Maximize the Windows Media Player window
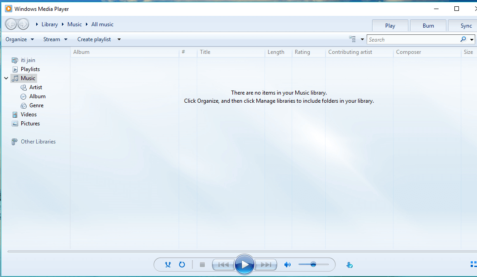The image size is (477, 277). pos(457,9)
